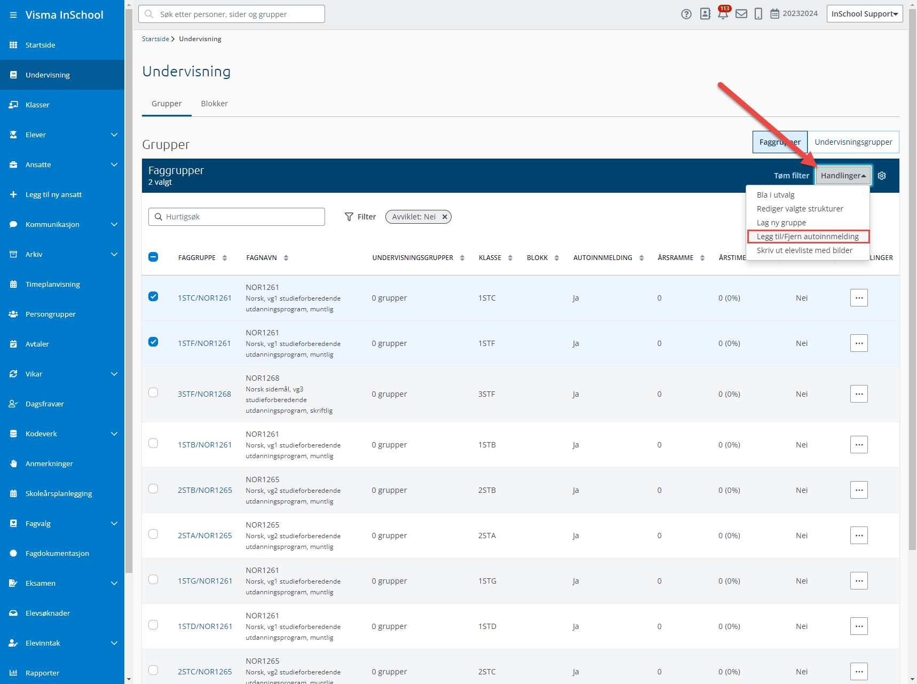Remove the Avviklet: Nei filter chip

445,217
